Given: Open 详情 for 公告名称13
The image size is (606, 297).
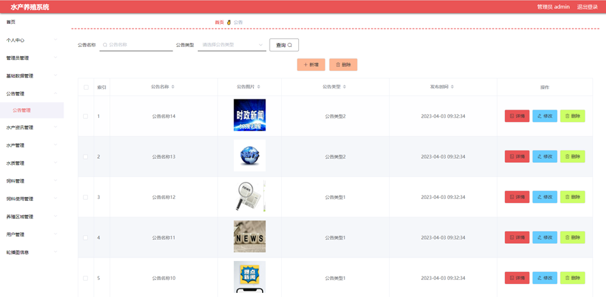Looking at the screenshot, I should pos(517,157).
